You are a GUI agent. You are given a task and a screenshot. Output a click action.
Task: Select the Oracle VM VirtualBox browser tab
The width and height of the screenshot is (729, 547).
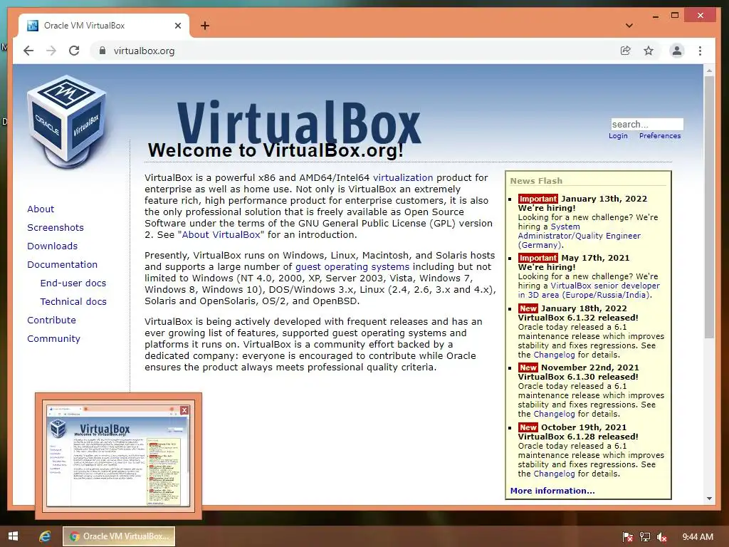[x=104, y=26]
